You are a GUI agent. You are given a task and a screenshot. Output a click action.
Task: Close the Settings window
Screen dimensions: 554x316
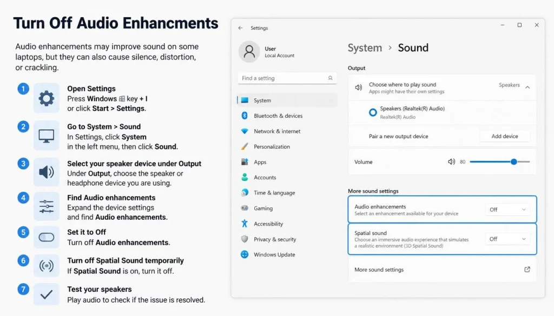(537, 25)
